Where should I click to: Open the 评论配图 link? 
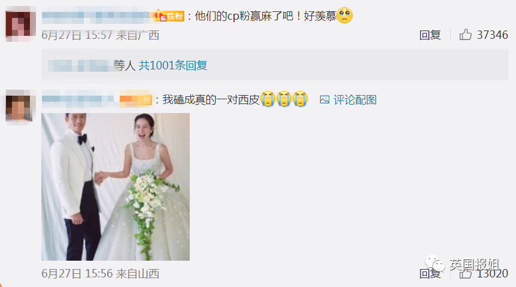point(355,100)
